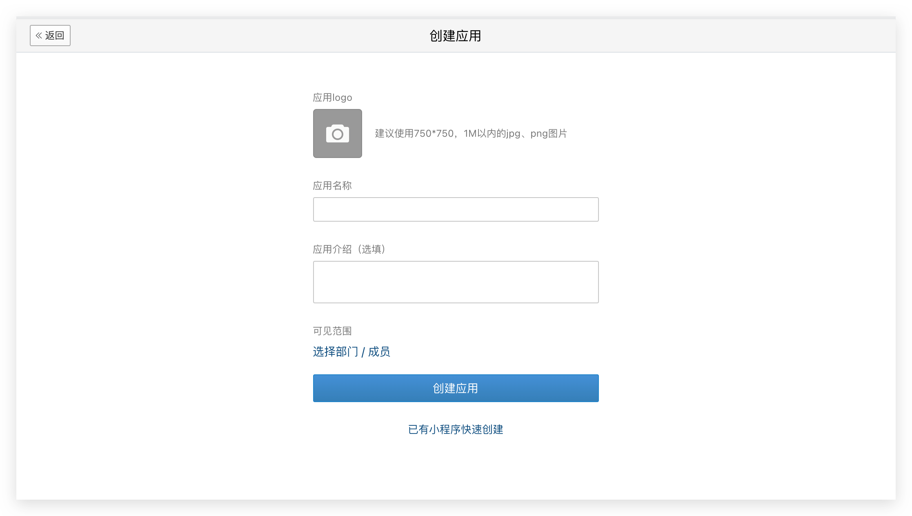Click inside the 应用介绍 textarea
This screenshot has width=912, height=516.
(x=456, y=282)
